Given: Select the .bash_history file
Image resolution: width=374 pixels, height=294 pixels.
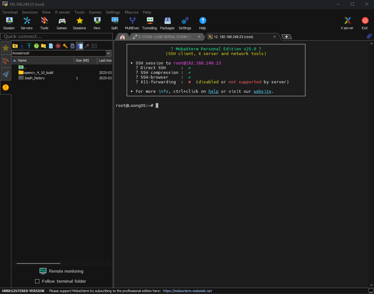Looking at the screenshot, I should [x=62, y=78].
